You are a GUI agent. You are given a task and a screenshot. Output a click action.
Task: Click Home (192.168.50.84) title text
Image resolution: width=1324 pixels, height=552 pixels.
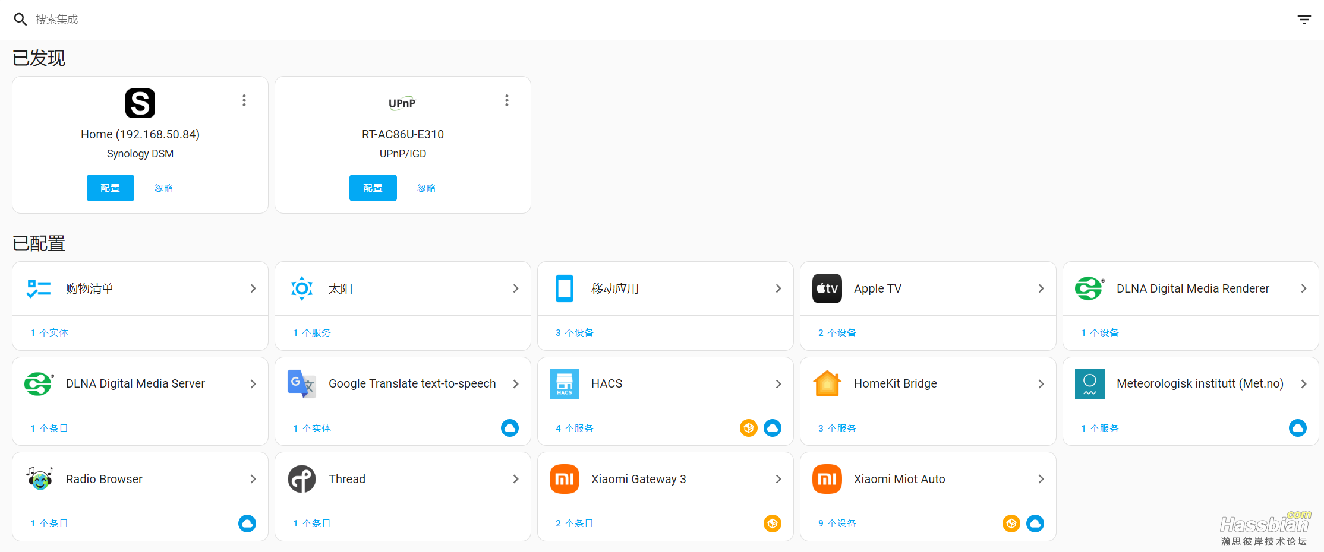[x=140, y=134]
